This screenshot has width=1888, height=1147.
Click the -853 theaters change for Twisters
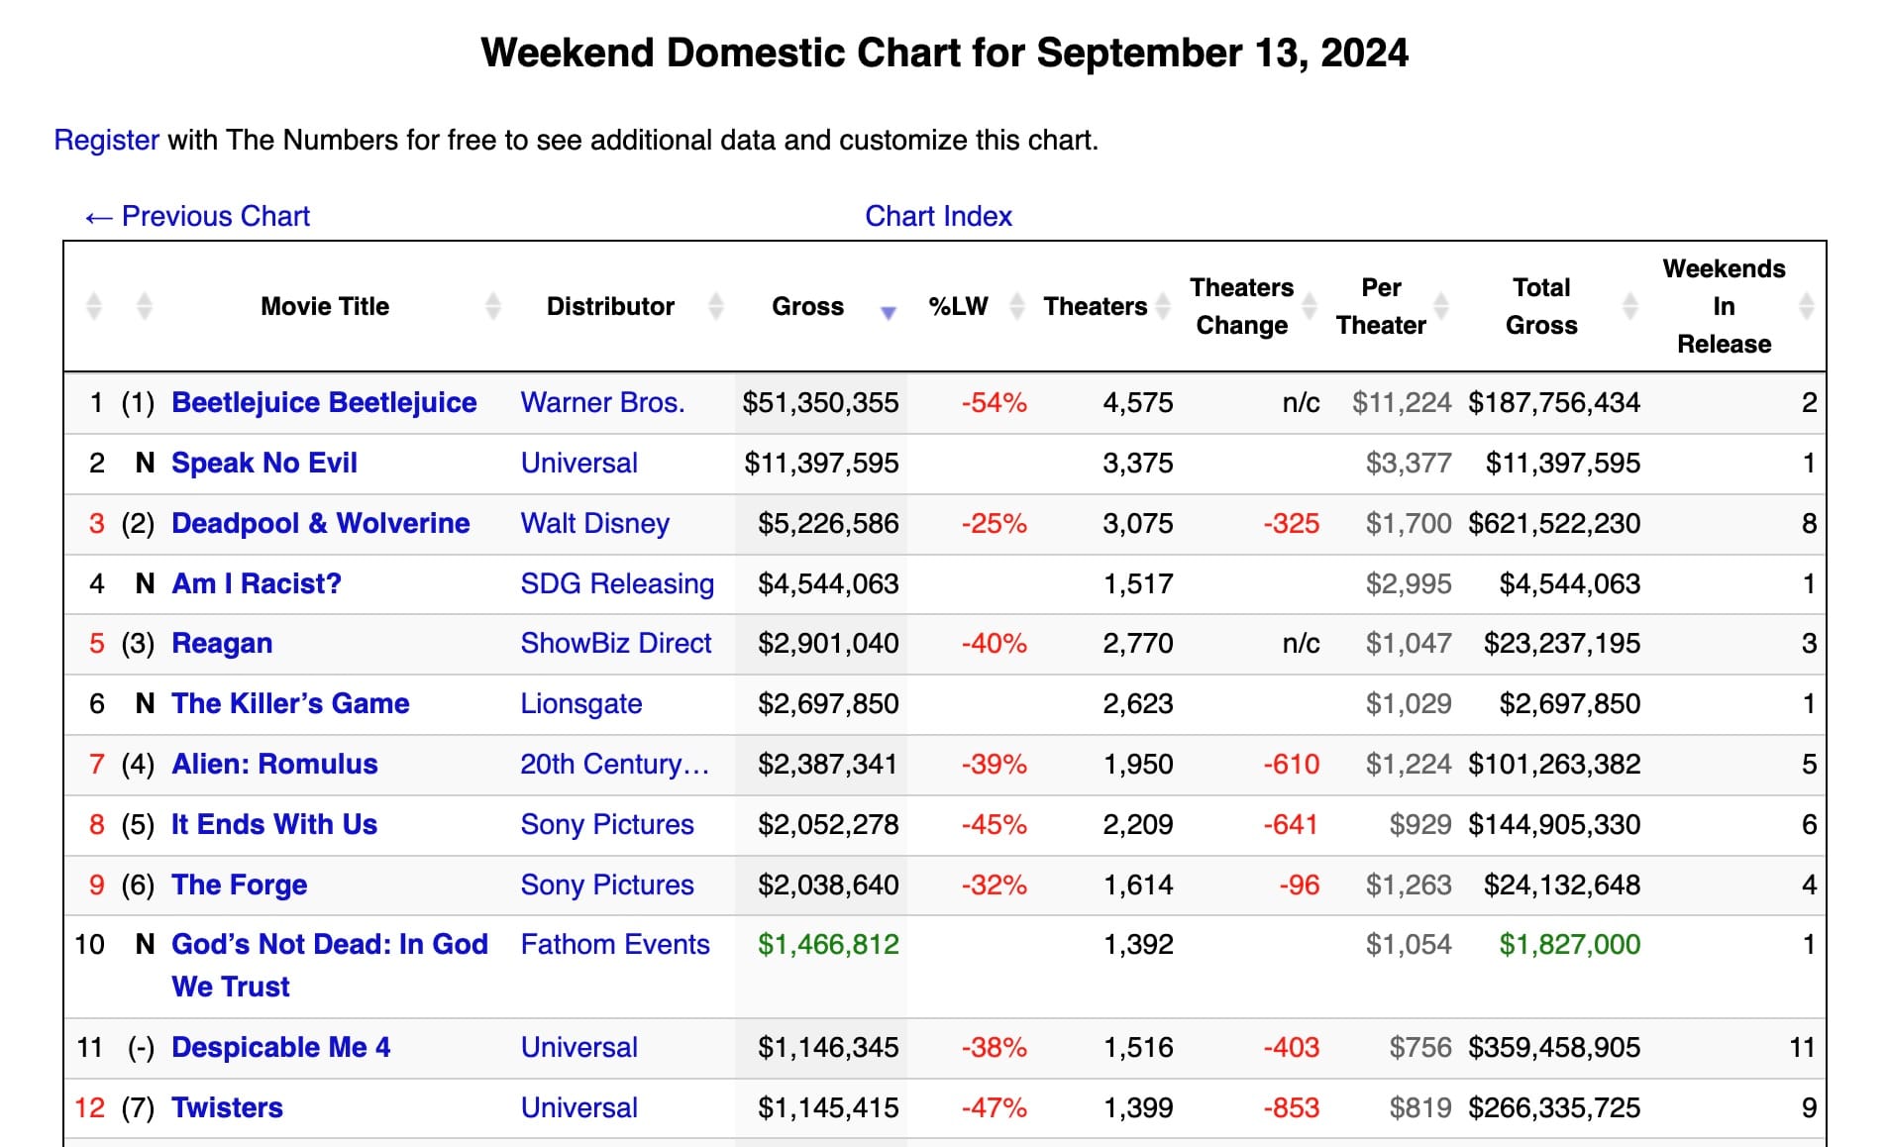pos(1292,1107)
